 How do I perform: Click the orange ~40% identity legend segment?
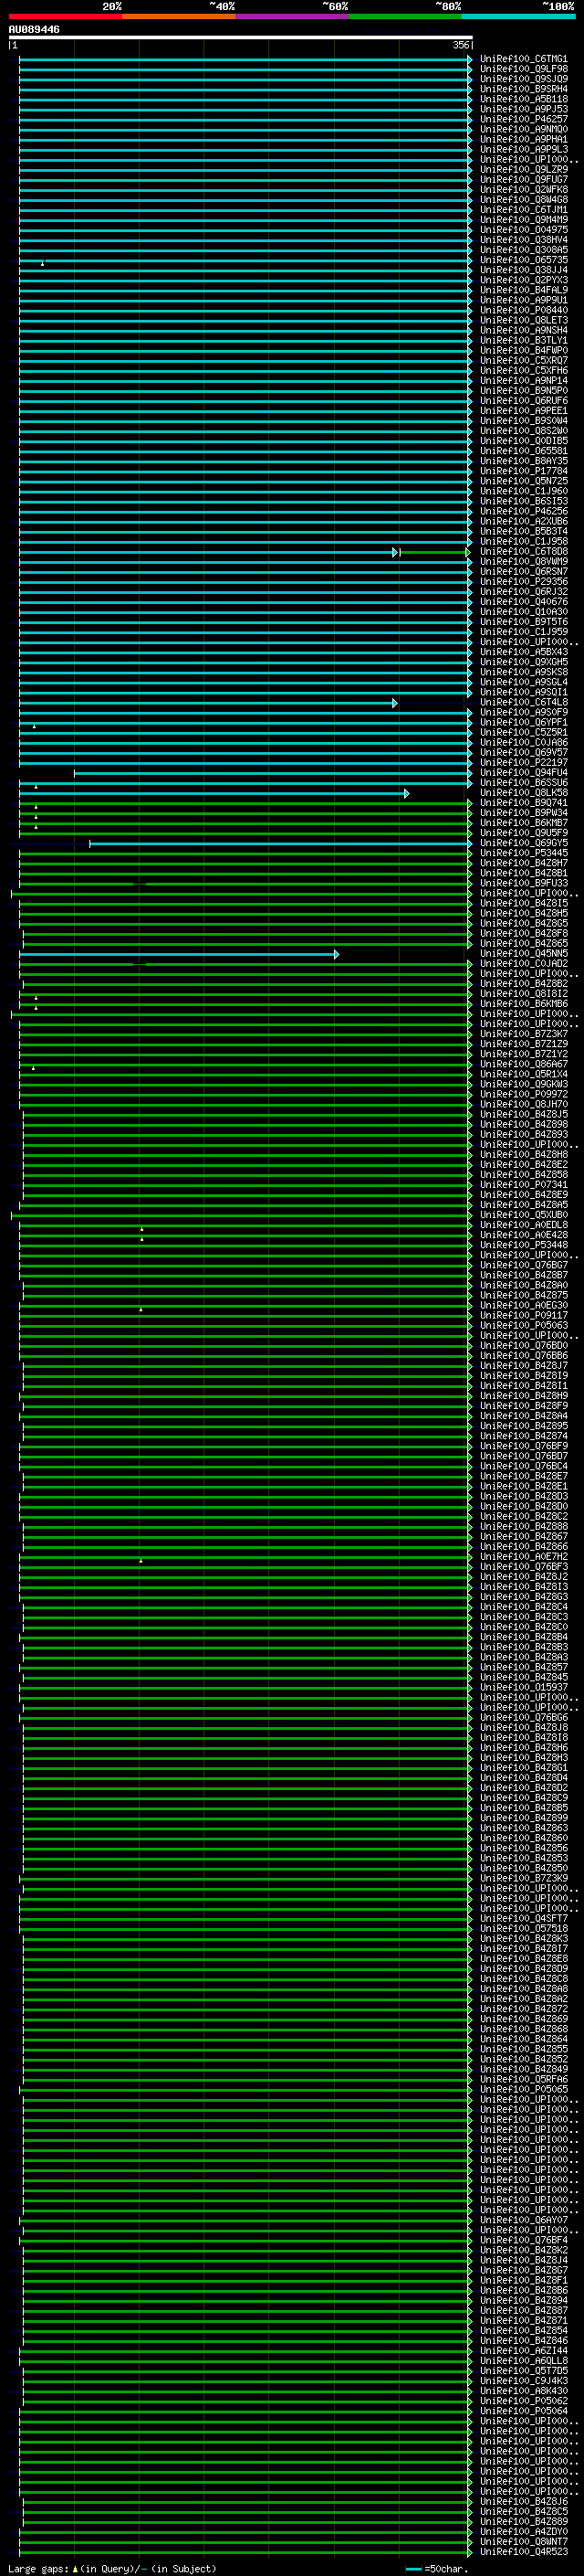point(179,16)
